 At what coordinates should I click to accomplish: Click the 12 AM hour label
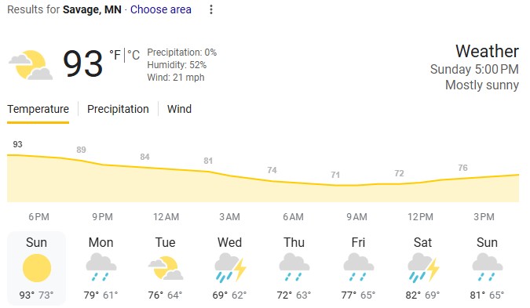click(x=166, y=217)
